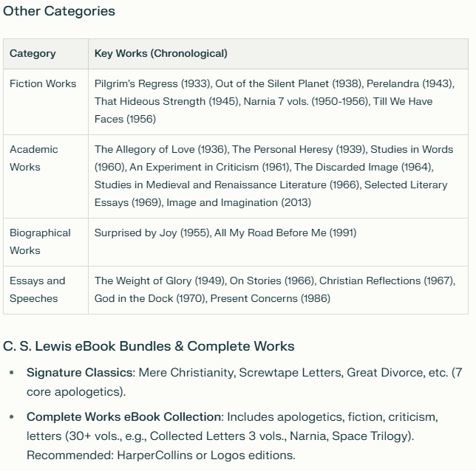Select the "Biographical Works" category cell
This screenshot has width=476, height=471.
tap(40, 241)
